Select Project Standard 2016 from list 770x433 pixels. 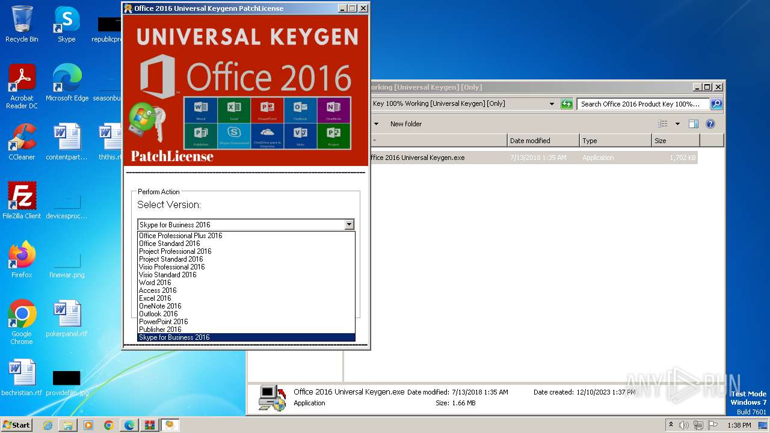pos(246,259)
